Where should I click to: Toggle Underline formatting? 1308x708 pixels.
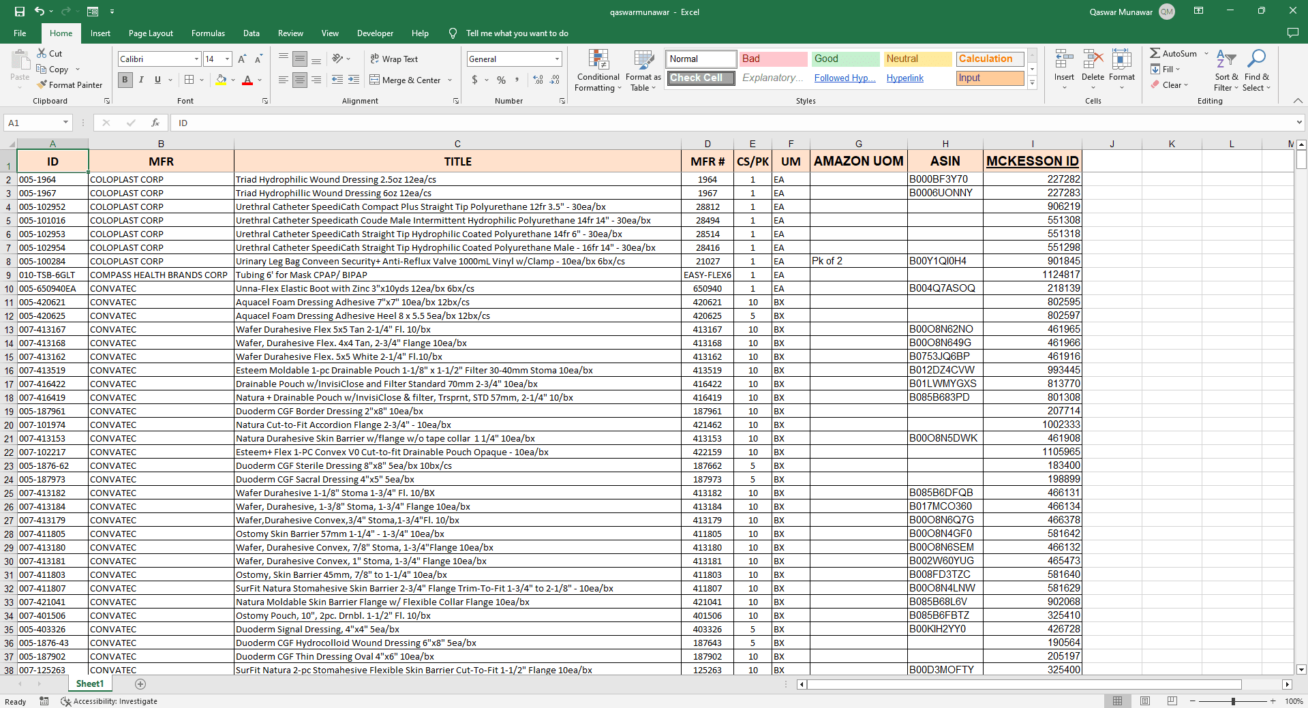point(157,80)
